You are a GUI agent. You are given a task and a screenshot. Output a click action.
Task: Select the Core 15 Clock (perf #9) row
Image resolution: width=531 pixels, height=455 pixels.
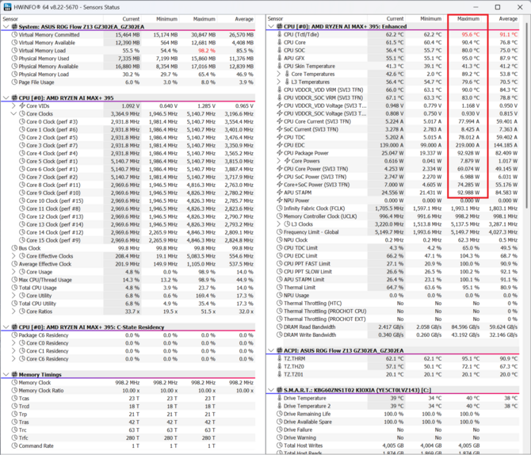pyautogui.click(x=128, y=240)
